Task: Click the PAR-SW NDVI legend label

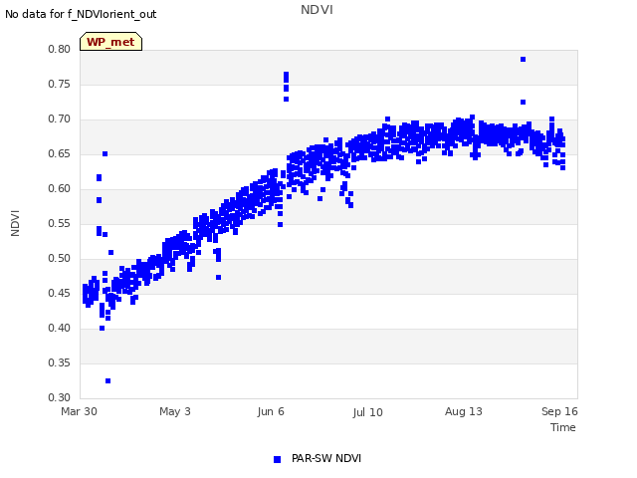Action: 326,458
